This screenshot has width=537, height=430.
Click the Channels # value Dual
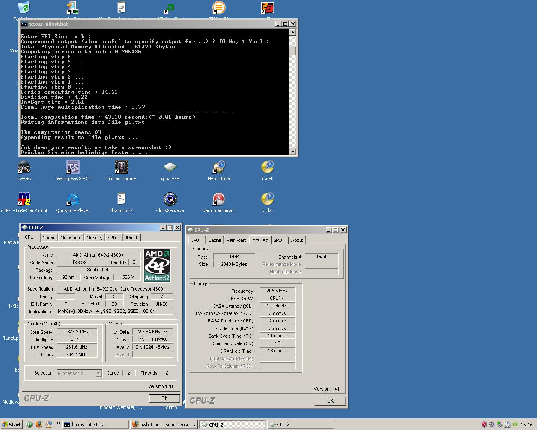(321, 257)
